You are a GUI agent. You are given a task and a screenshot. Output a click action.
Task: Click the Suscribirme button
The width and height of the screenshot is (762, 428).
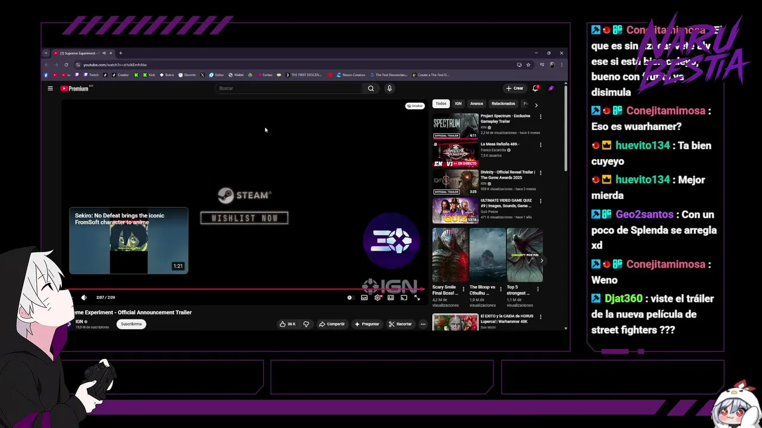point(132,324)
